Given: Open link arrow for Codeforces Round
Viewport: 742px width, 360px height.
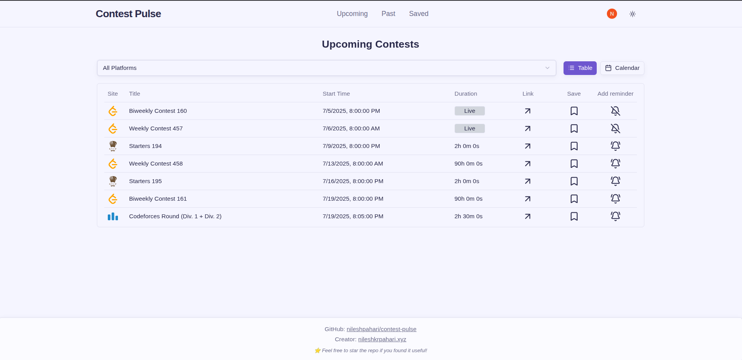Looking at the screenshot, I should click(528, 216).
